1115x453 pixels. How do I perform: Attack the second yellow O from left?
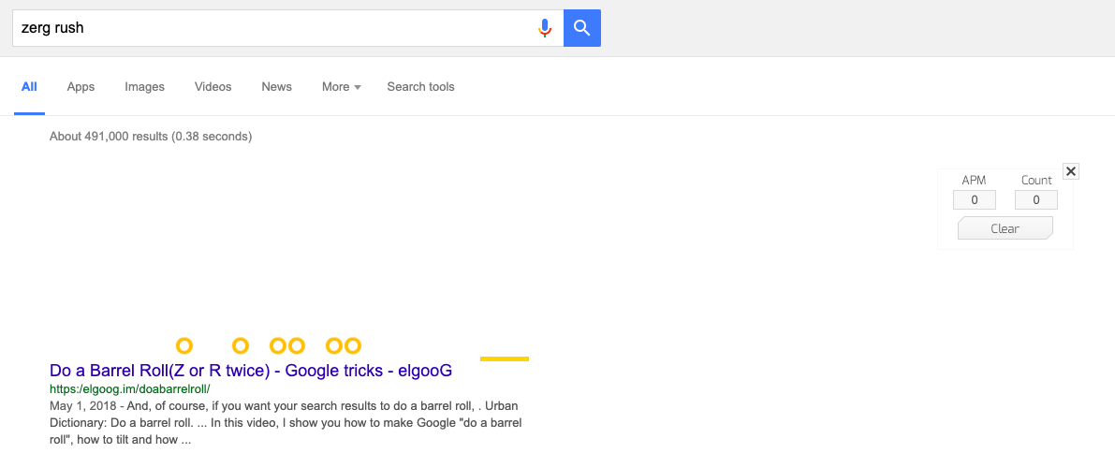click(x=241, y=345)
